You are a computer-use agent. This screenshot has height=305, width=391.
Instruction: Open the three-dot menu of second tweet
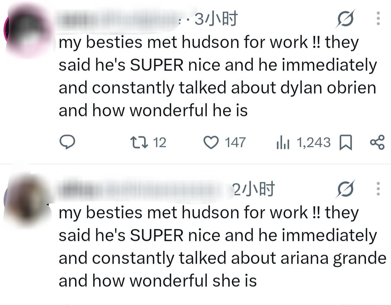(x=378, y=189)
